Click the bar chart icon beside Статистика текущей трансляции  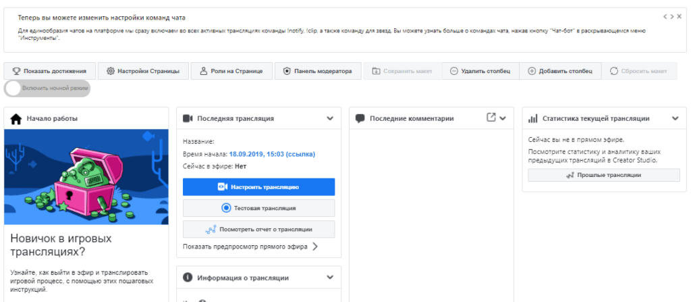[x=533, y=118]
